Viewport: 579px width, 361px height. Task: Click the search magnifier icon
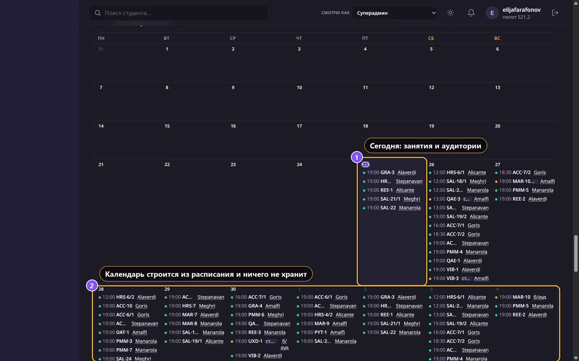tap(98, 13)
